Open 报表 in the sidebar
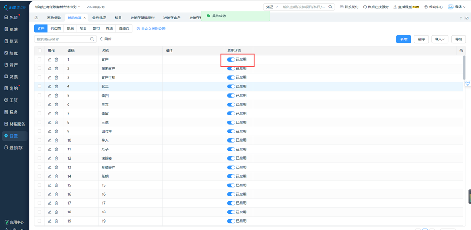Screen dimensions: 471x230 point(11,41)
